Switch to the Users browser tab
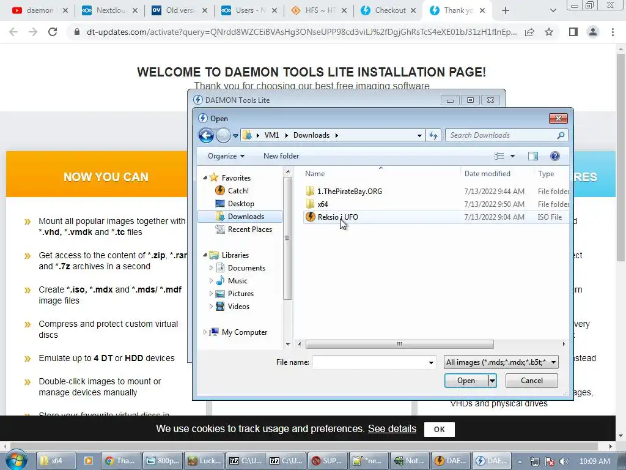626x470 pixels. [x=249, y=10]
